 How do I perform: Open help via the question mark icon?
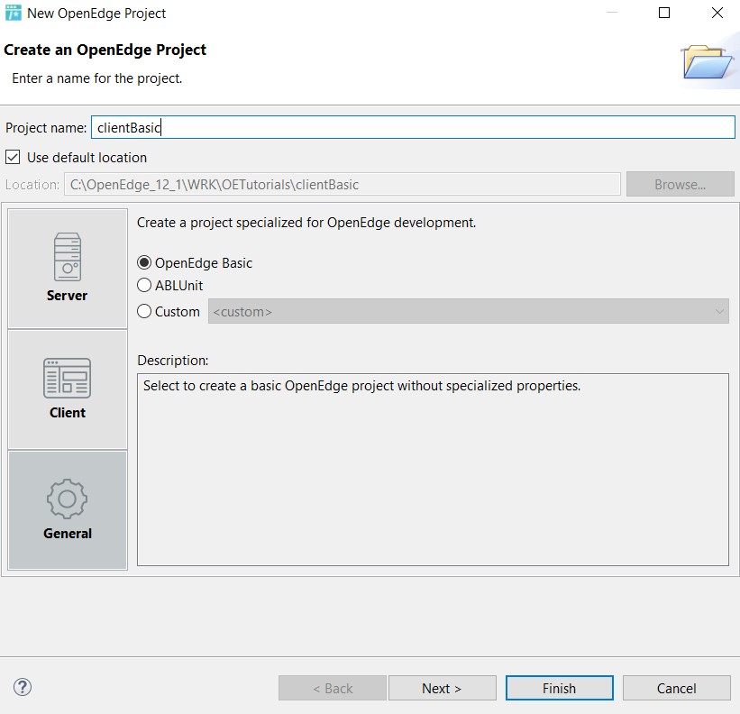23,687
